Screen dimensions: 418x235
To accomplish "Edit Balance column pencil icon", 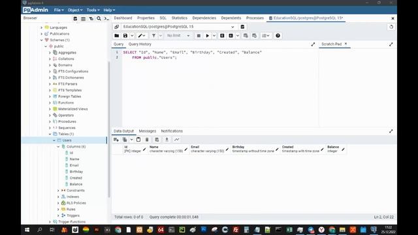I will [343, 149].
